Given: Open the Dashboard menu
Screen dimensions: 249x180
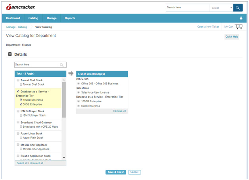Looking at the screenshot, I should (x=13, y=18).
